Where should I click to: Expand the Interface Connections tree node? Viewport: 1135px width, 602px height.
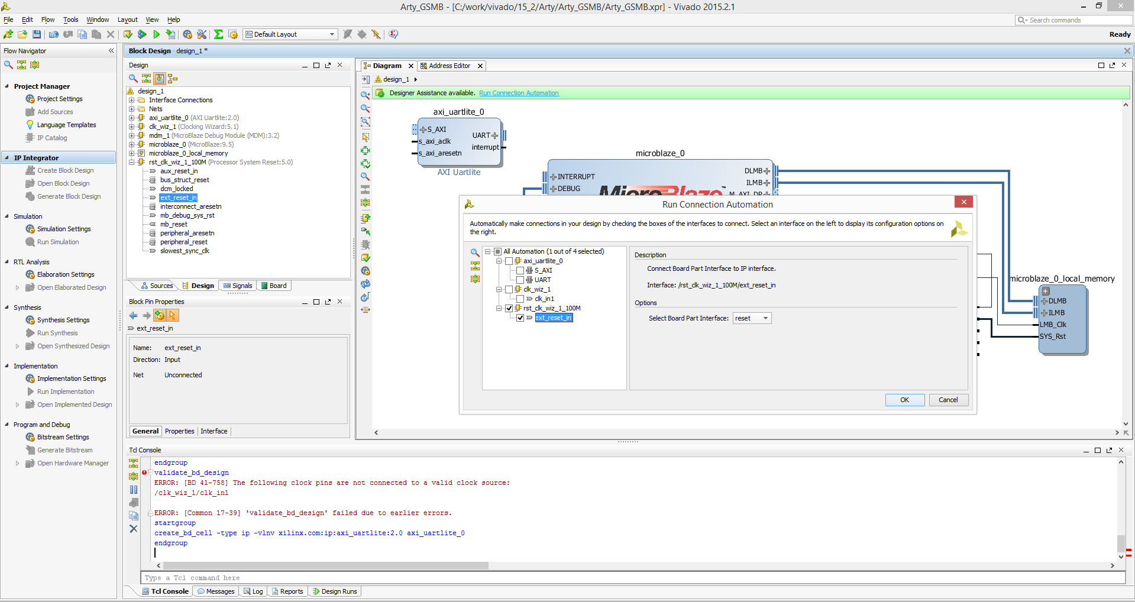coord(132,100)
